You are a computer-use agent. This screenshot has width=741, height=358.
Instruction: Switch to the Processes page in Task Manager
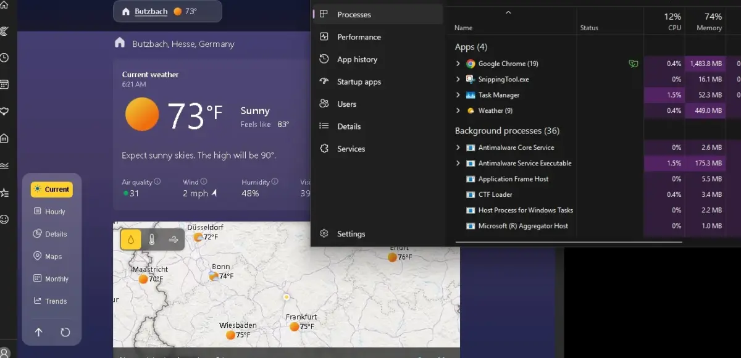point(378,14)
